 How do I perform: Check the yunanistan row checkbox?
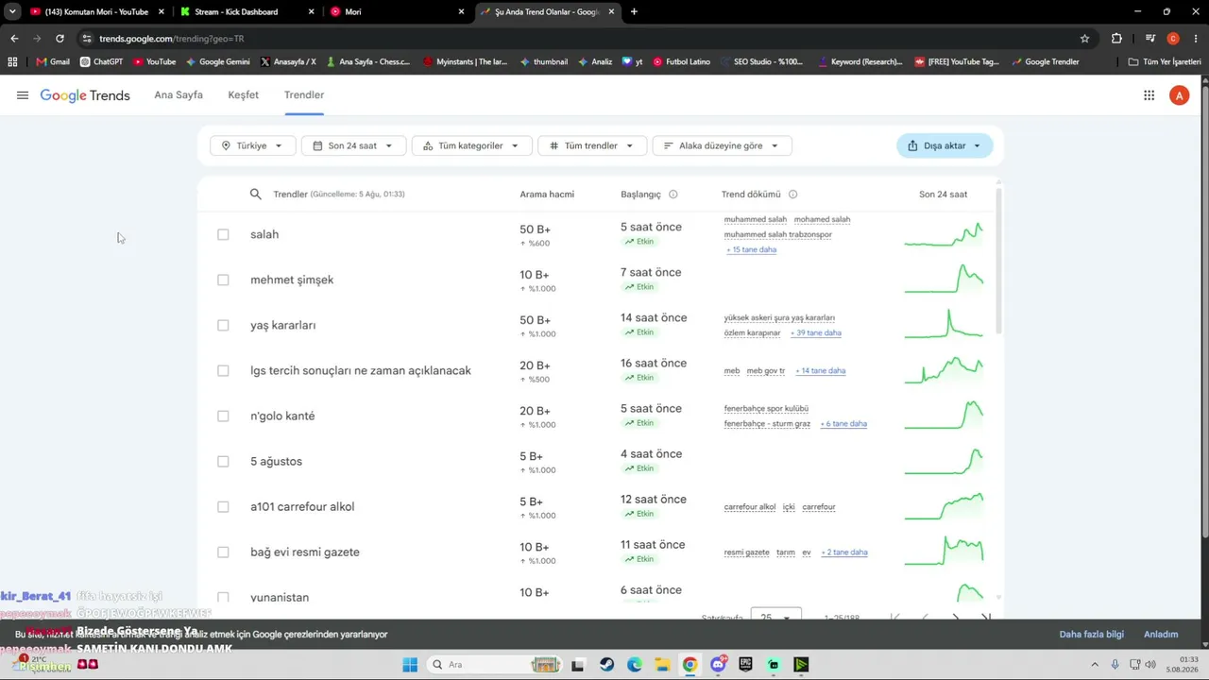[x=223, y=597]
